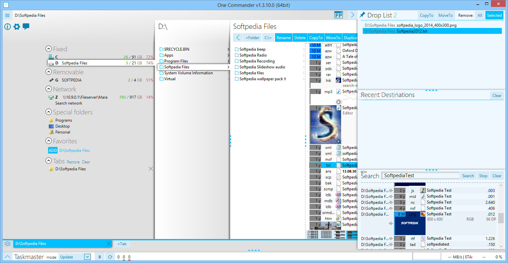Screen dimensions: 508x263
Task: Collapse the Network section
Action: (49, 89)
